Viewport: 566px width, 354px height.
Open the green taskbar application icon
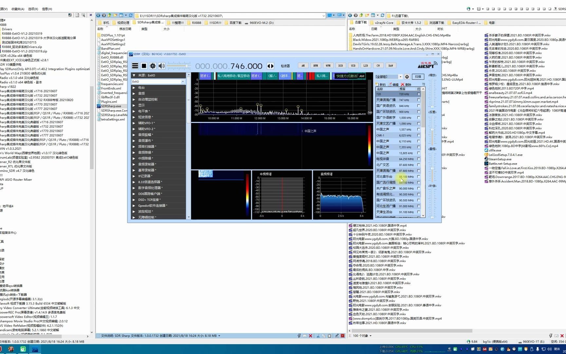[23, 349]
